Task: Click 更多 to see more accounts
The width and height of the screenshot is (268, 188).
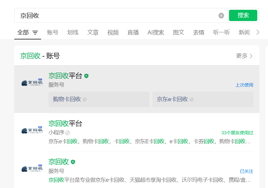Action: (x=242, y=56)
